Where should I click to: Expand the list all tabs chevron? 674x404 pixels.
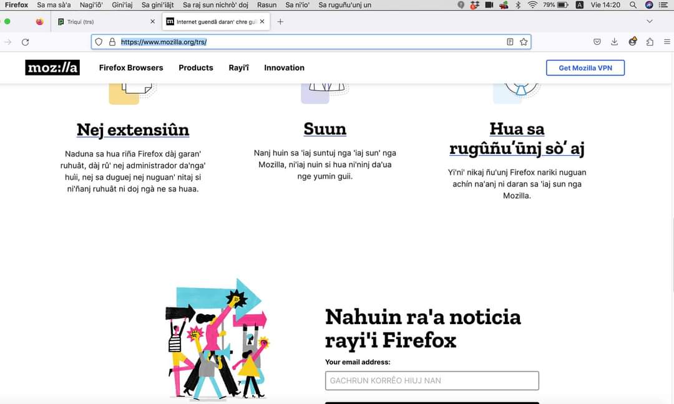click(x=650, y=21)
